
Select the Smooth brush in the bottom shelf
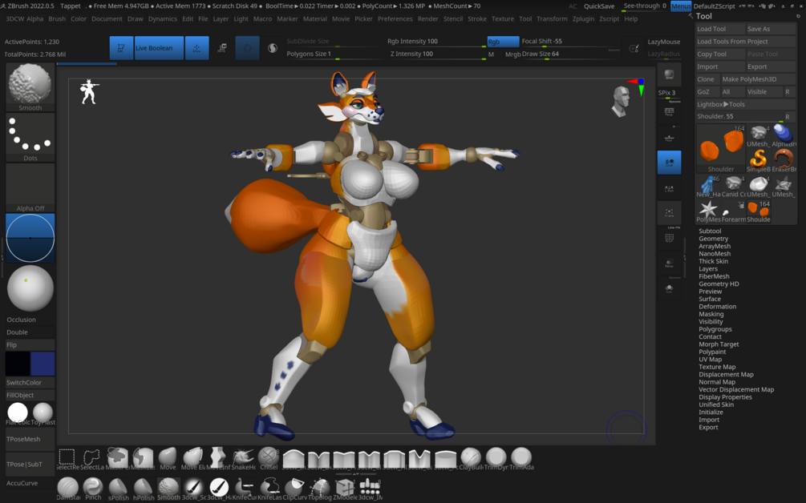click(x=168, y=488)
